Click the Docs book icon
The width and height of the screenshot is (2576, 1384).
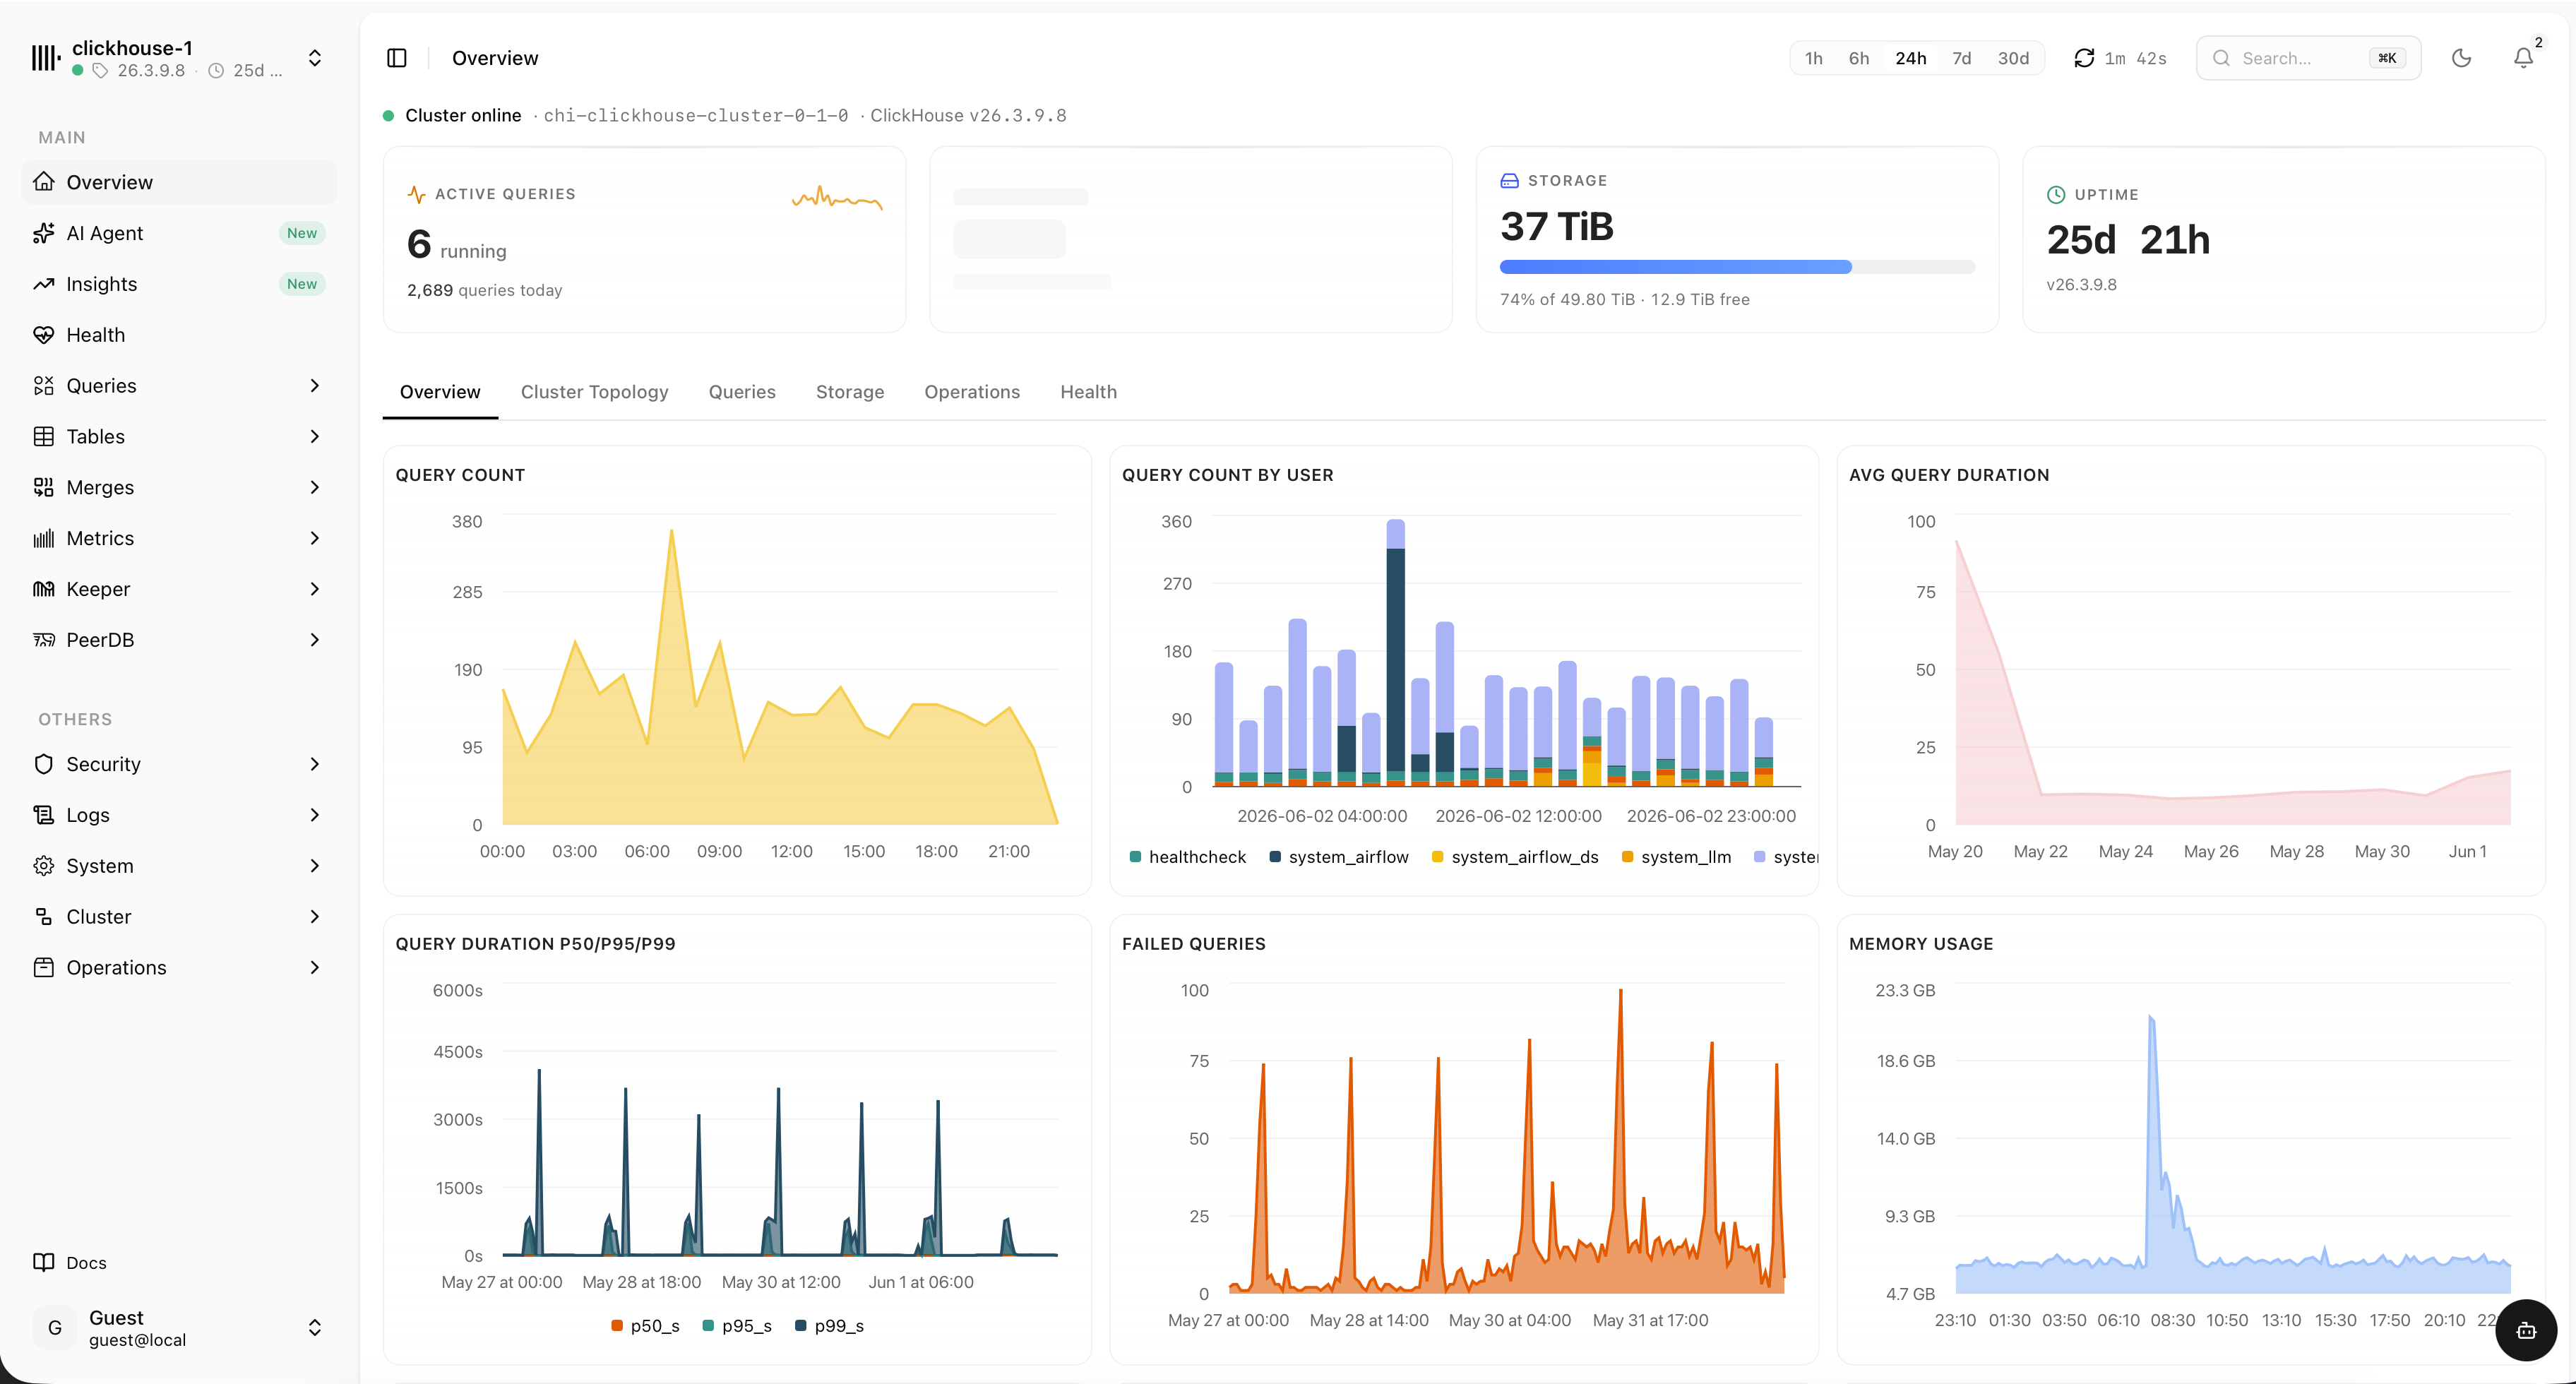click(44, 1262)
